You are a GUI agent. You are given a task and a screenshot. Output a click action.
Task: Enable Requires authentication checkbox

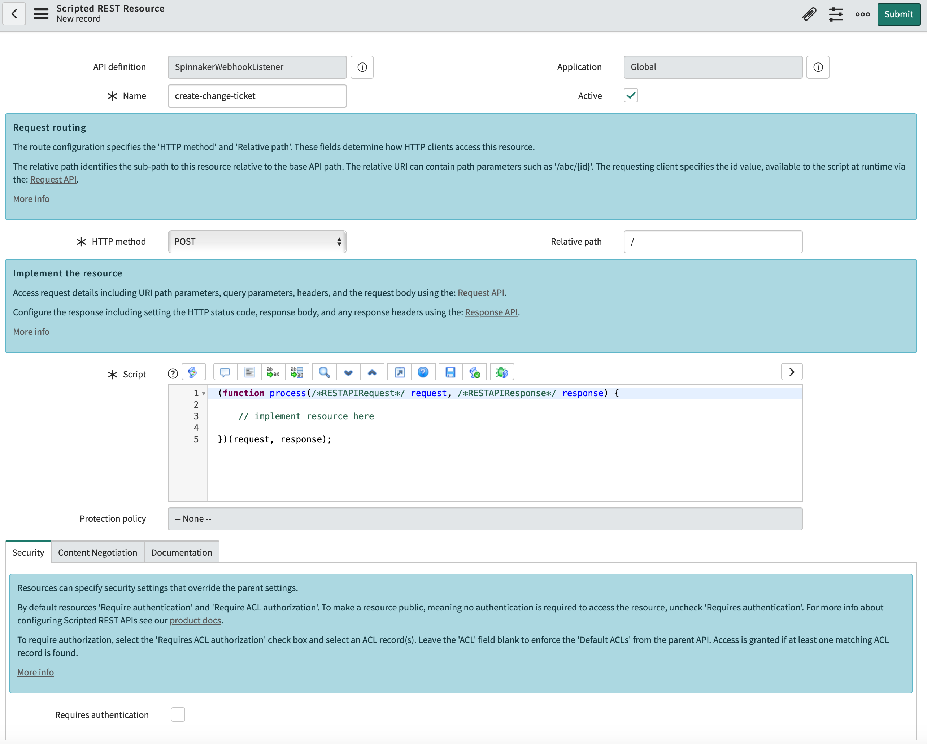pos(178,714)
